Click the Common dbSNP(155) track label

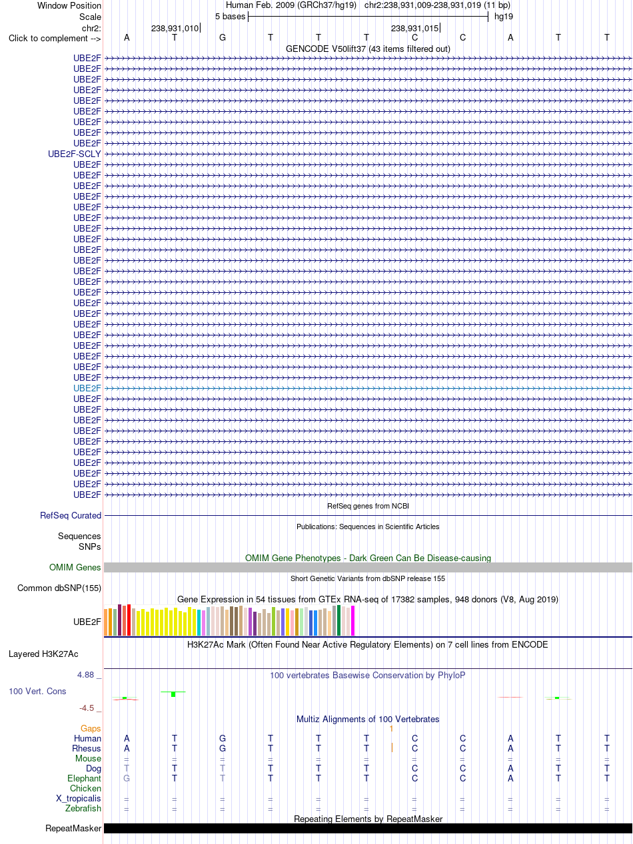(59, 588)
